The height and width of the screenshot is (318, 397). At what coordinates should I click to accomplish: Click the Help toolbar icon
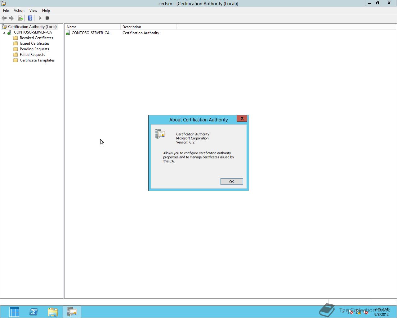(30, 18)
